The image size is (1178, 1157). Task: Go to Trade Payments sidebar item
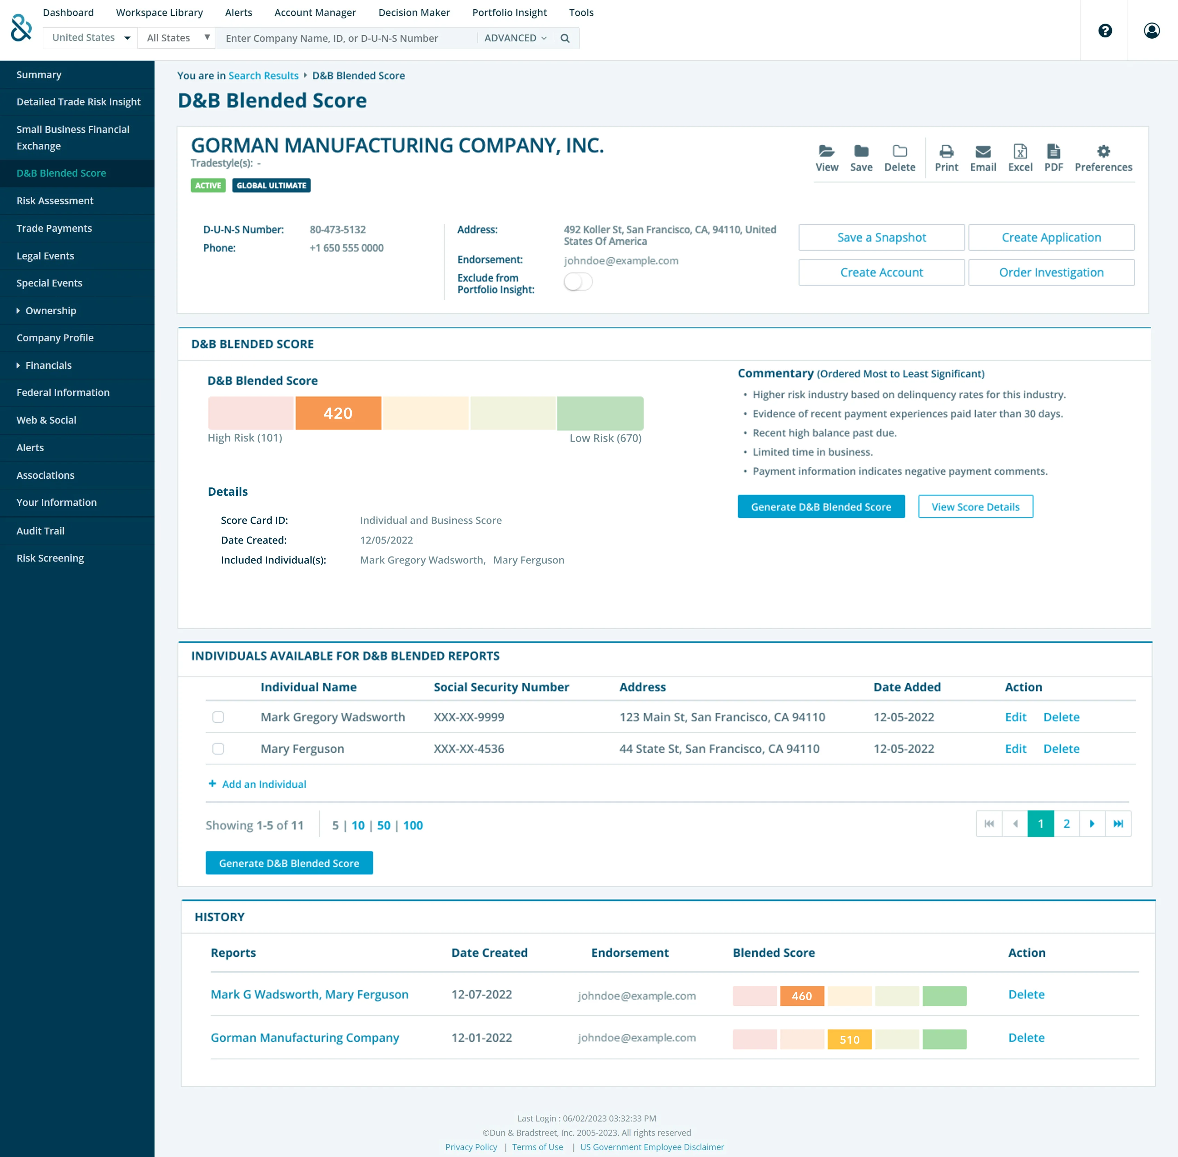54,228
